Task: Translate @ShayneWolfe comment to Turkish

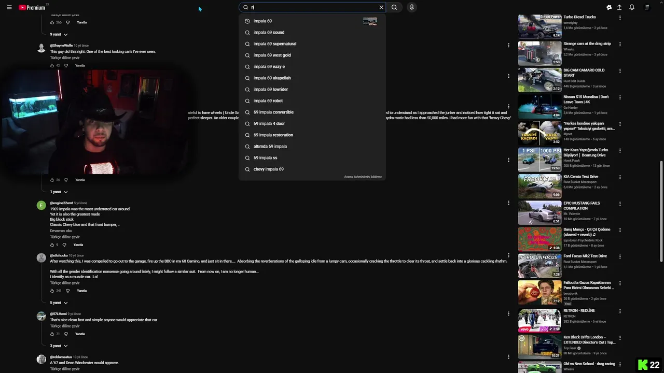Action: pyautogui.click(x=65, y=58)
